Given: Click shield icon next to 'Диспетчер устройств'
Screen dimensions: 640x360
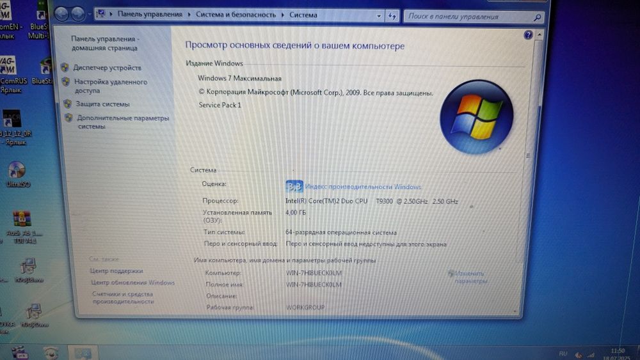Looking at the screenshot, I should point(65,67).
